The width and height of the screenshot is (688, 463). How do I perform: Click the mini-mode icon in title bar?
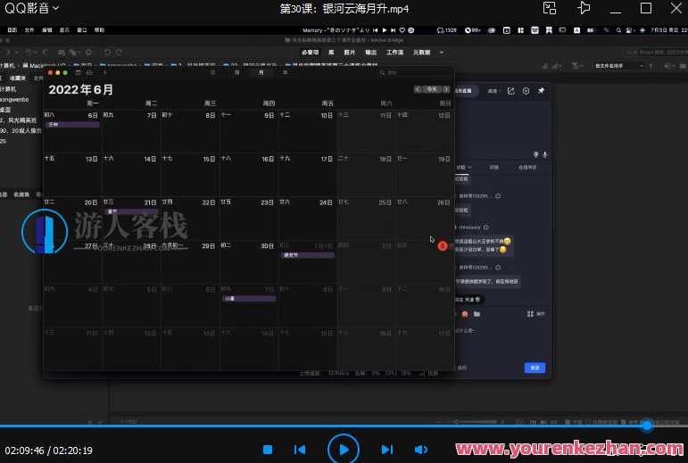click(550, 8)
